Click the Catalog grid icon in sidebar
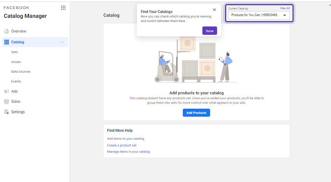 7,42
